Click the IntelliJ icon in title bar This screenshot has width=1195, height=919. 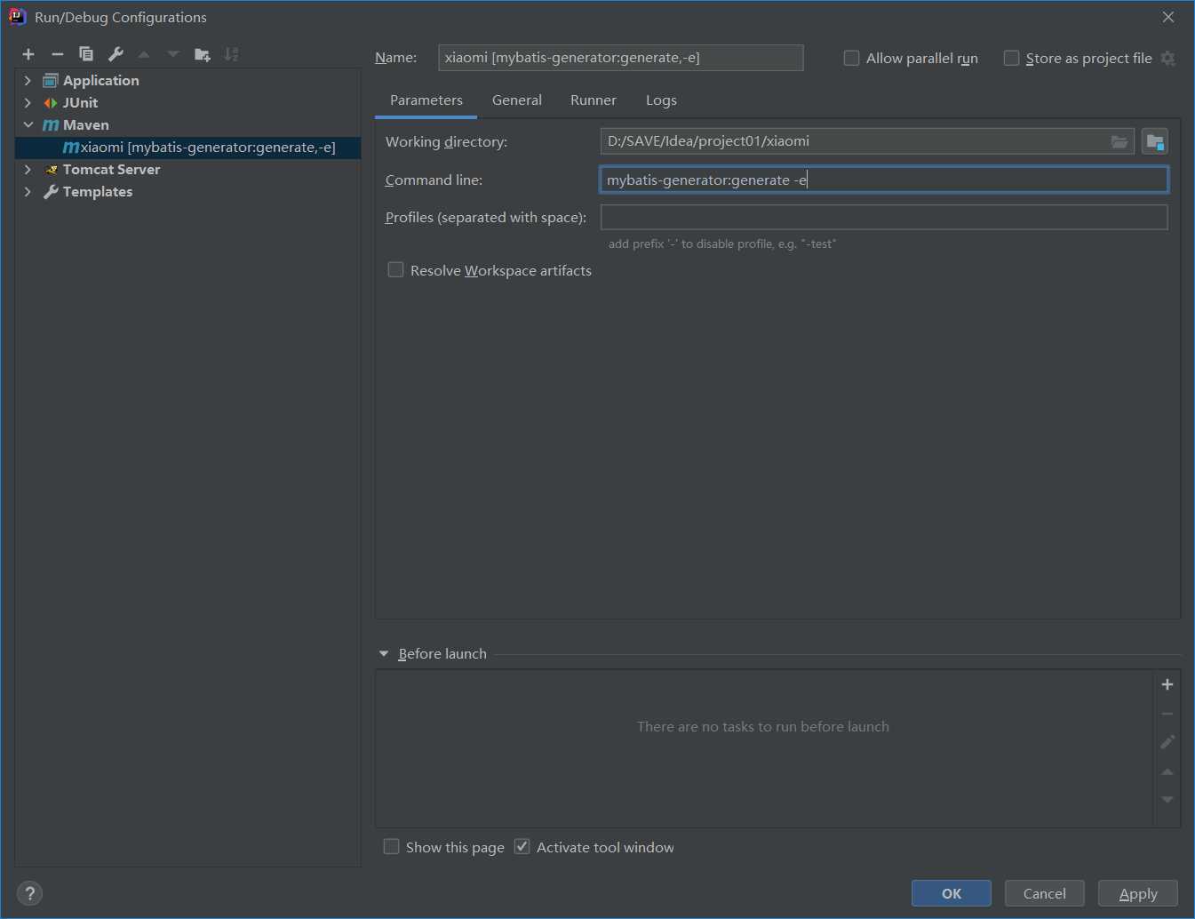[17, 17]
